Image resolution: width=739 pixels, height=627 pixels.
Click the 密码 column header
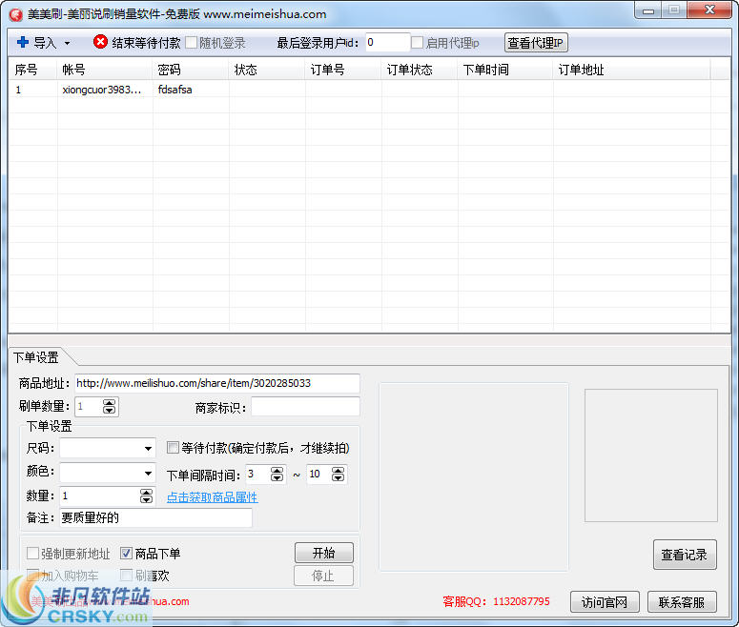[x=191, y=70]
